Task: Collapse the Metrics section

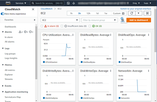Action: (3, 65)
